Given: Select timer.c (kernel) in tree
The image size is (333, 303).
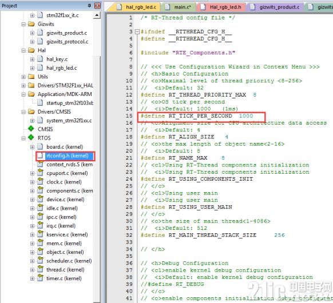Looking at the screenshot, I should [64, 278].
